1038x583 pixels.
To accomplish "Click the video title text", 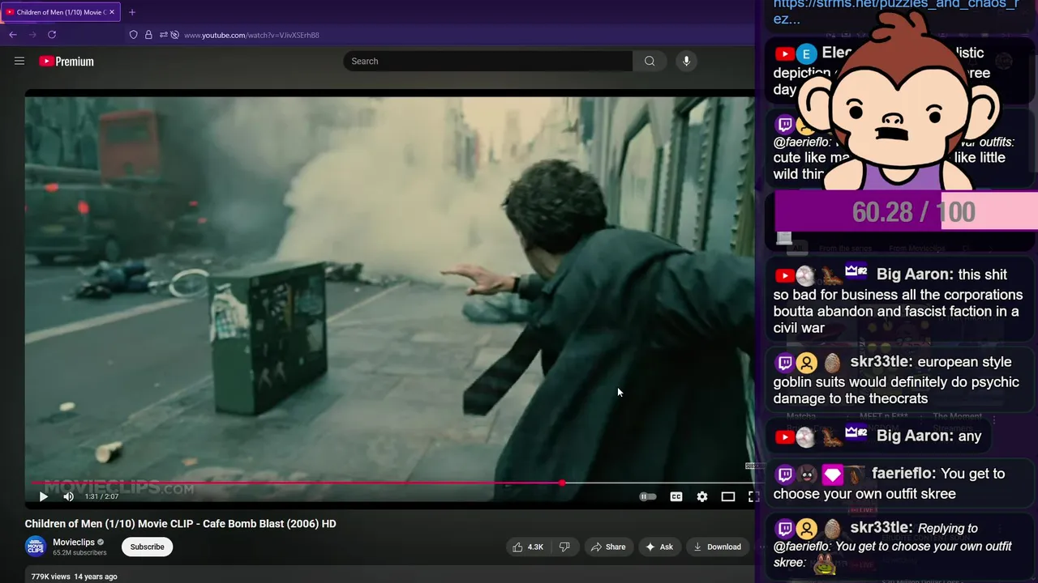I will [180, 524].
